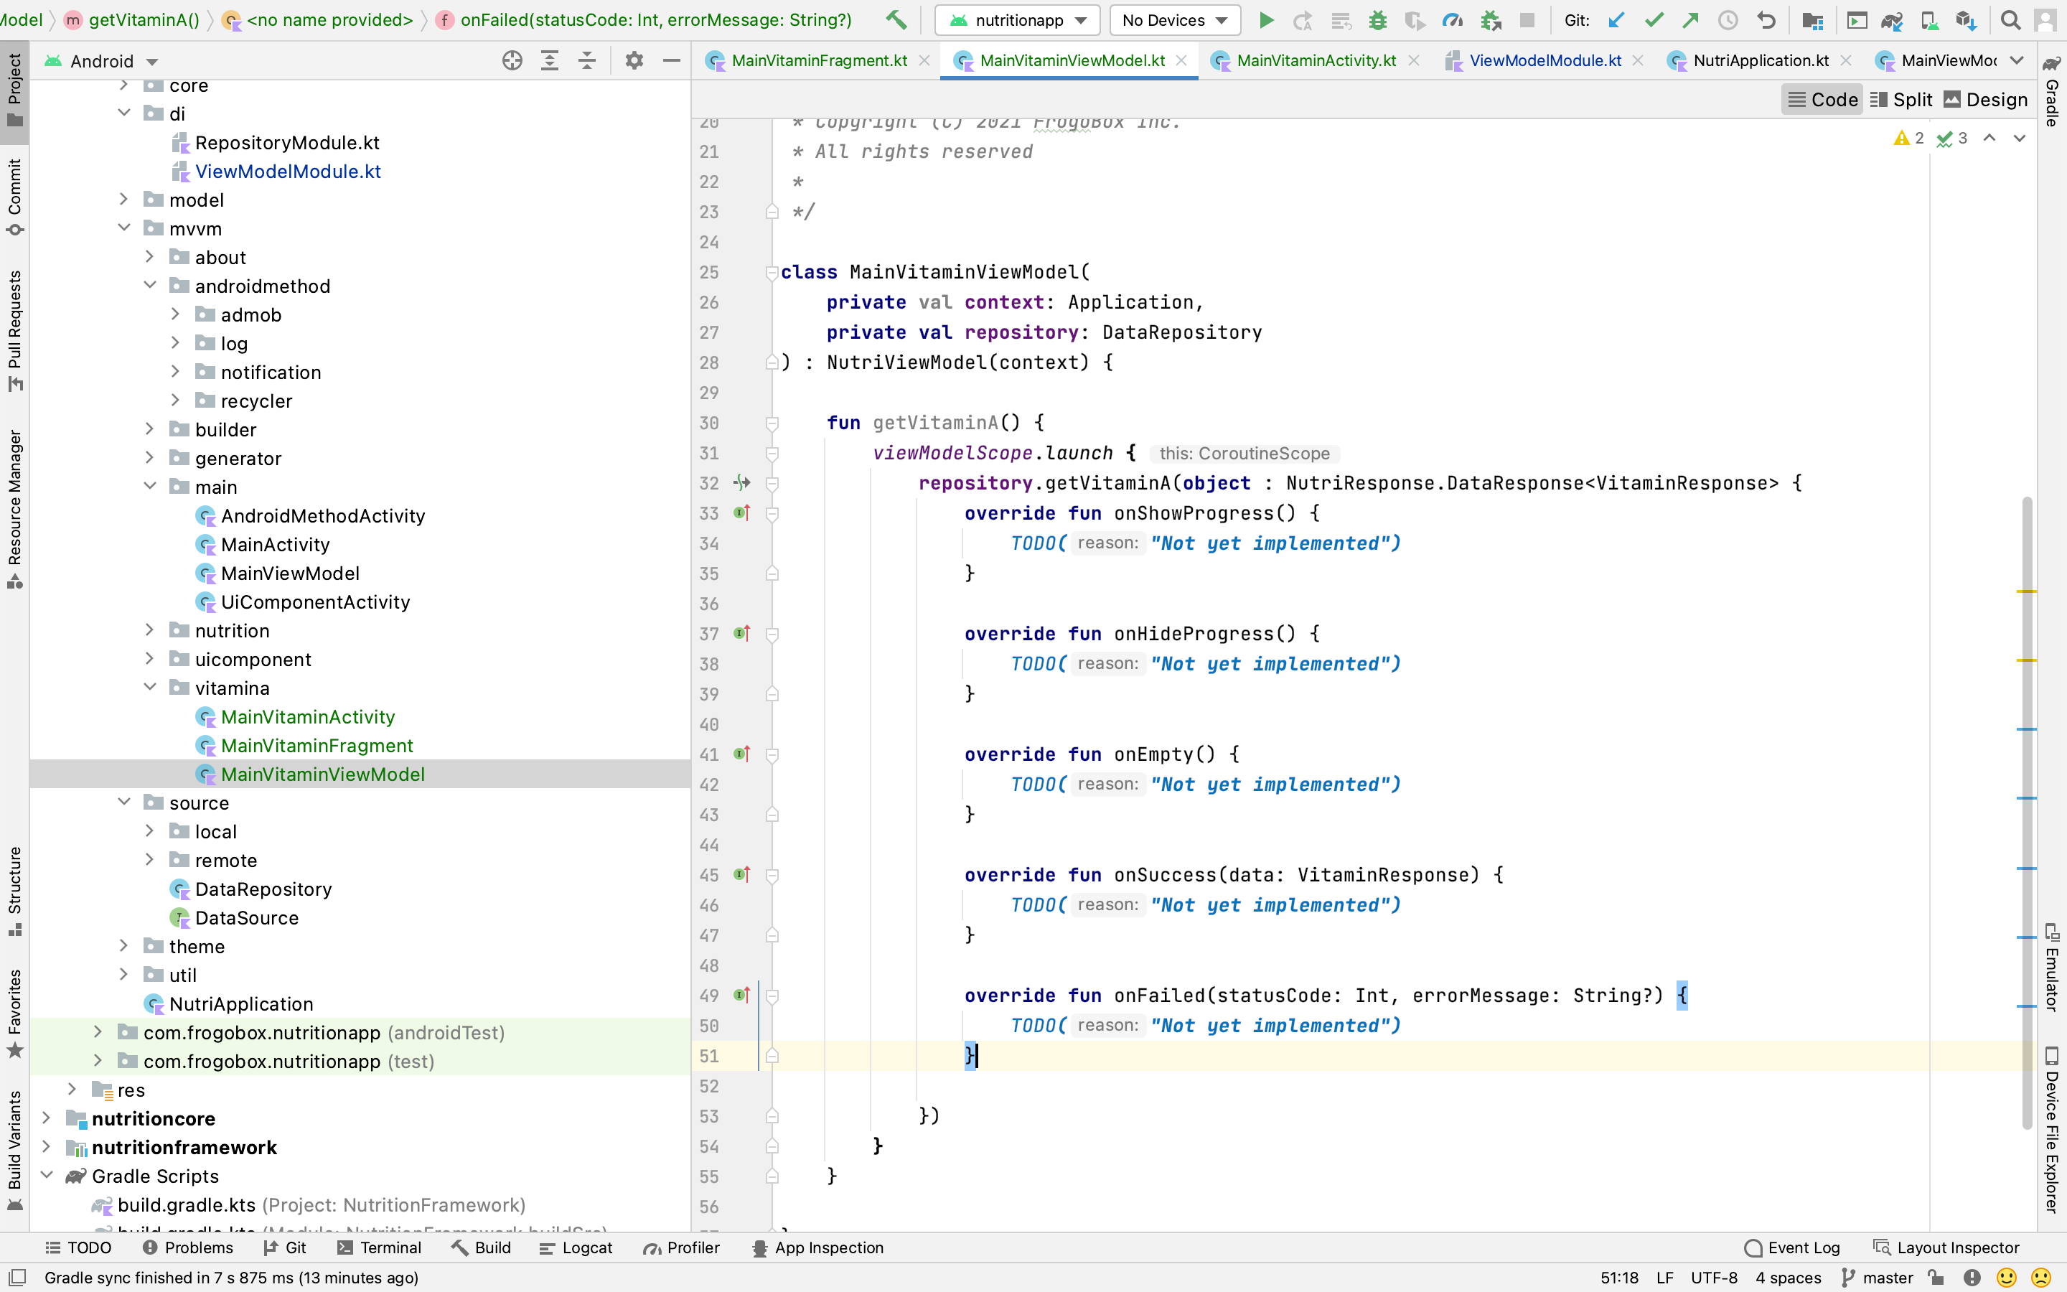The image size is (2067, 1292).
Task: Open the Event Log button
Action: click(1792, 1247)
